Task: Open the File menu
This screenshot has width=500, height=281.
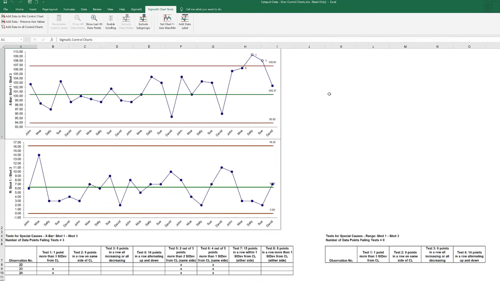Action: click(6, 9)
